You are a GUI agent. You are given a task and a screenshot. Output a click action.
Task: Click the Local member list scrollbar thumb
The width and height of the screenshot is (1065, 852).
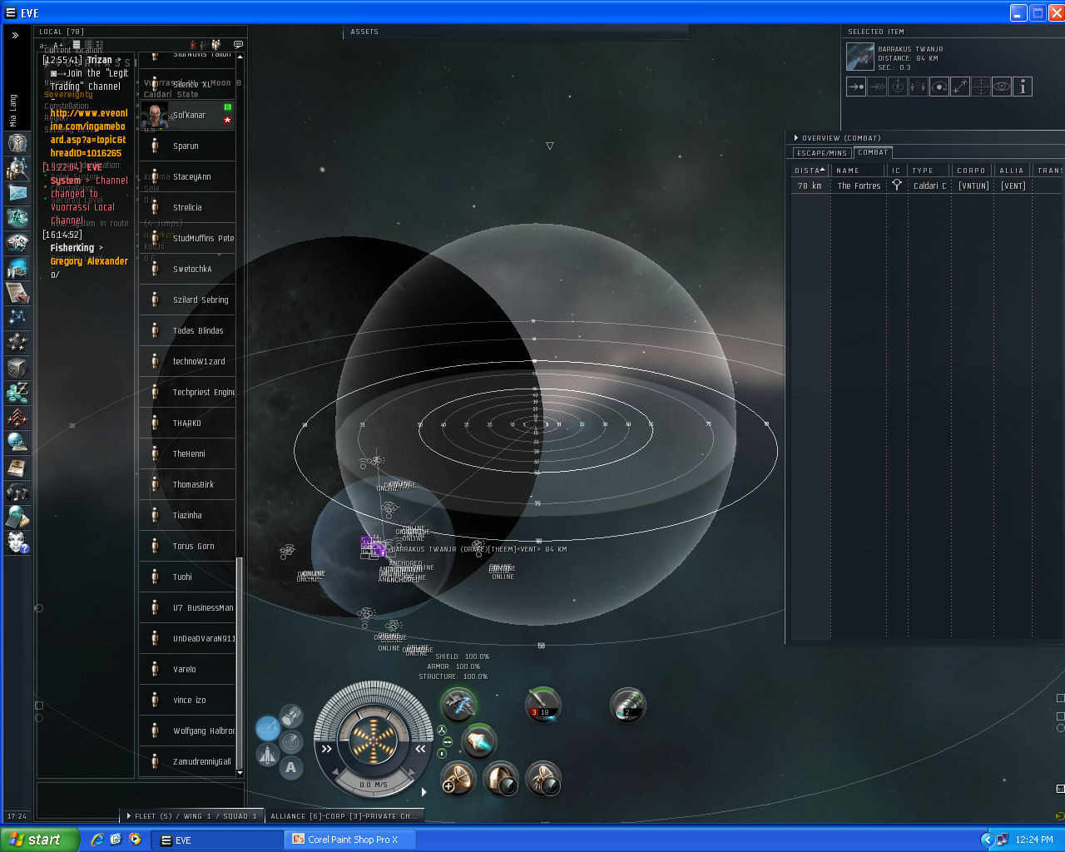(240, 662)
